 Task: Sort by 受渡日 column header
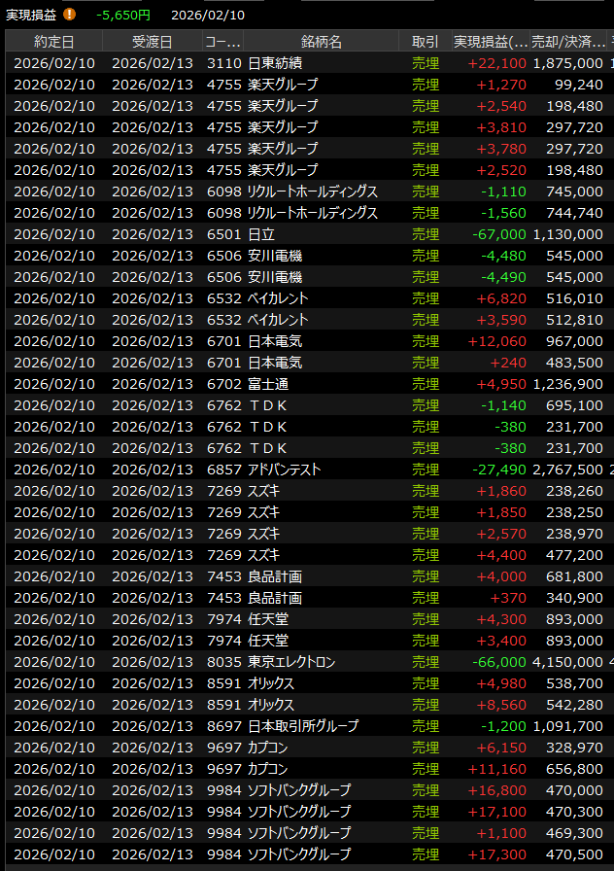152,42
